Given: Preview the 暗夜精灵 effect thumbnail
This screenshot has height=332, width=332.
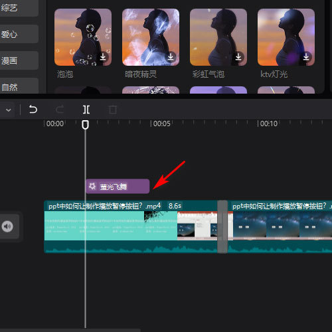Looking at the screenshot, I should tap(151, 37).
